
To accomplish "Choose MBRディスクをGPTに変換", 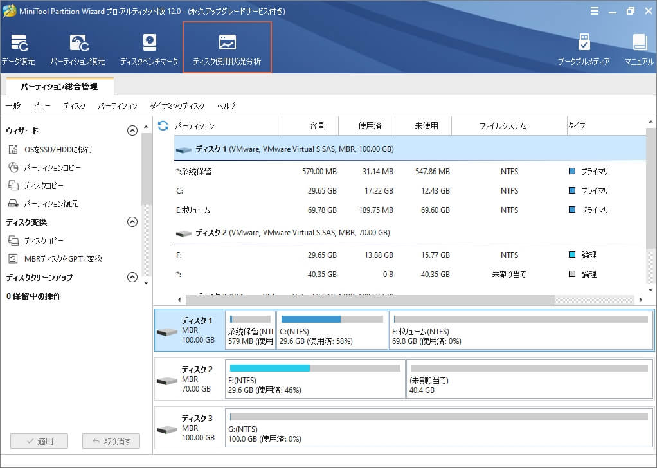I will [55, 259].
